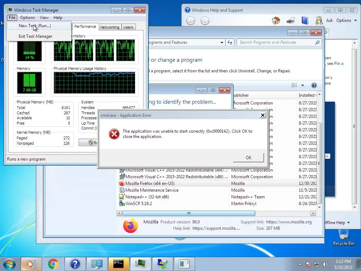Screen dimensions: 361x271
Task: Switch to the Users tab
Action: [x=128, y=27]
